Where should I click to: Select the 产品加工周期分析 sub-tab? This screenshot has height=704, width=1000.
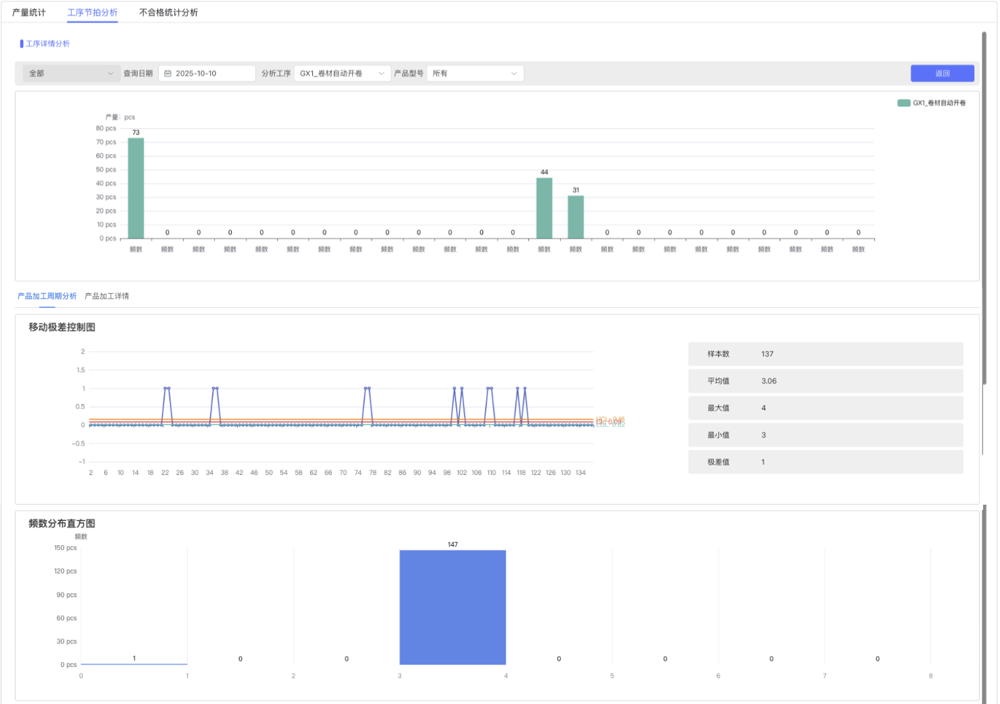click(47, 296)
